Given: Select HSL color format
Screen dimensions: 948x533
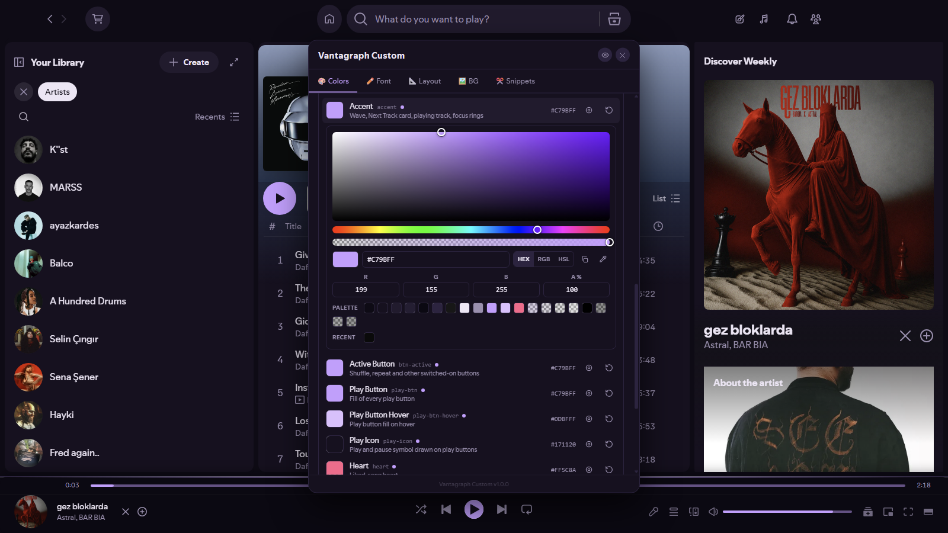Looking at the screenshot, I should click(x=563, y=259).
